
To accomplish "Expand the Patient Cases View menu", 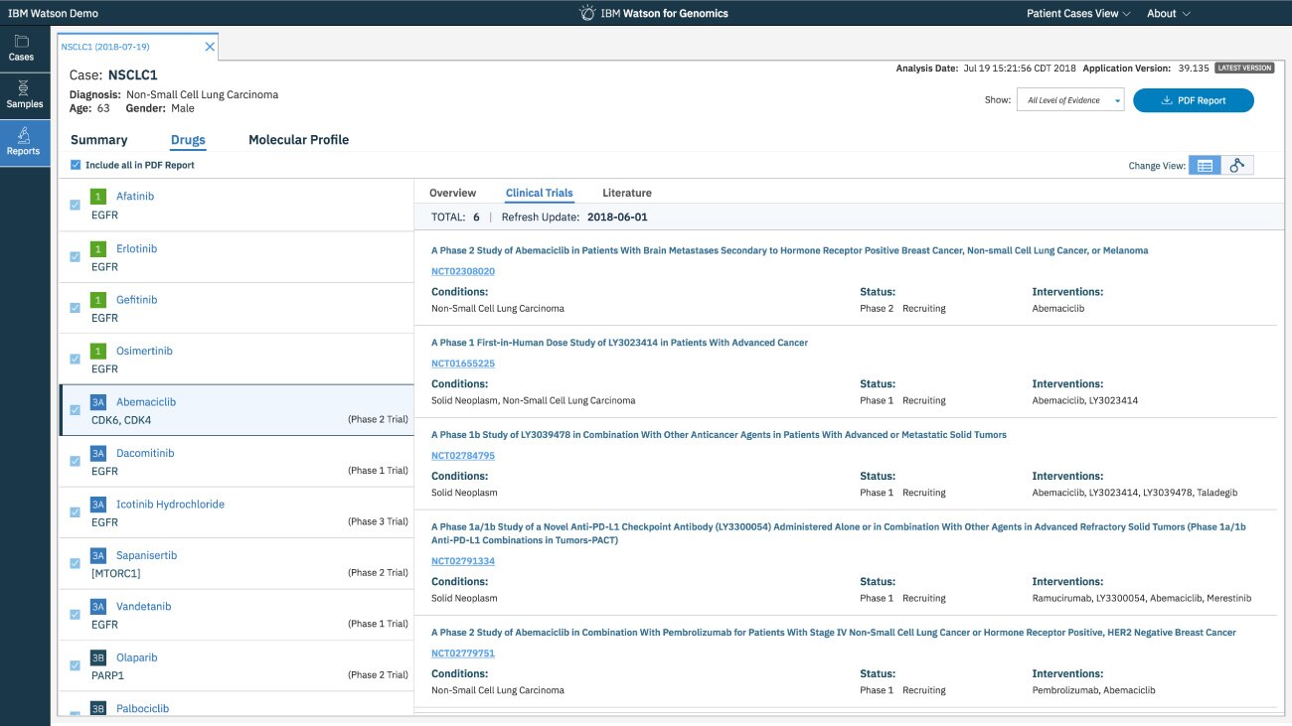I will (1078, 14).
